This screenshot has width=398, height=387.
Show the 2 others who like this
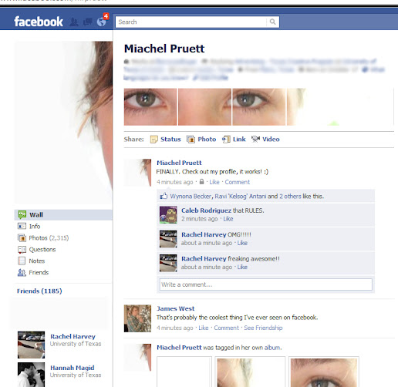pyautogui.click(x=290, y=197)
